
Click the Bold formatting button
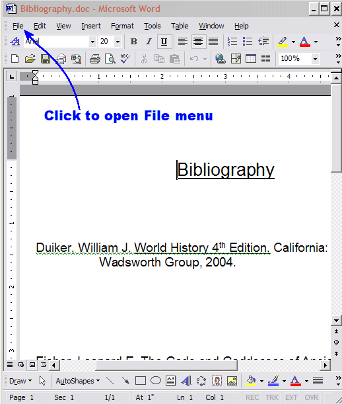(x=133, y=42)
